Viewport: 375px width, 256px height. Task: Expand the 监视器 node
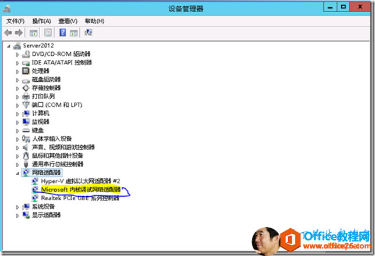pyautogui.click(x=17, y=122)
